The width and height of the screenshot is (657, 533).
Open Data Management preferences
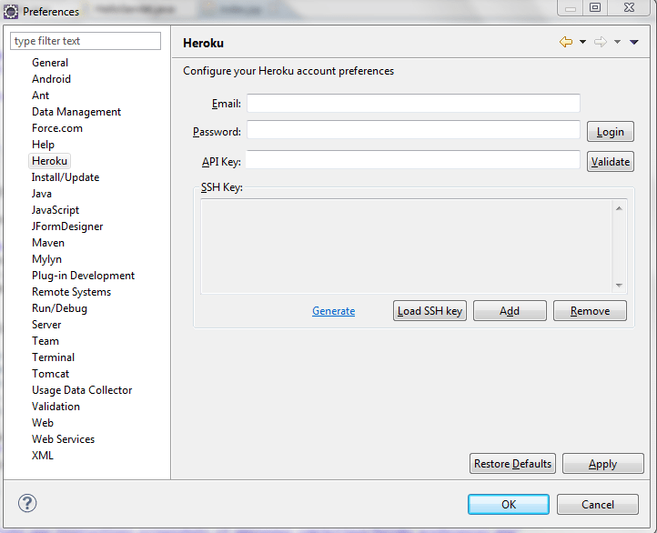[76, 112]
